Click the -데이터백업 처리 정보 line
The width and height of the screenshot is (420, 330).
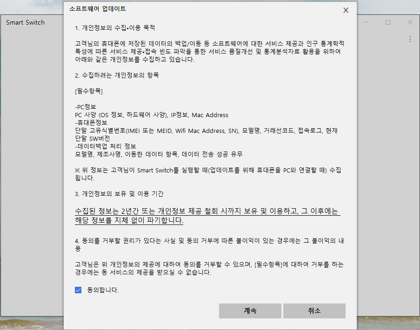pos(106,146)
